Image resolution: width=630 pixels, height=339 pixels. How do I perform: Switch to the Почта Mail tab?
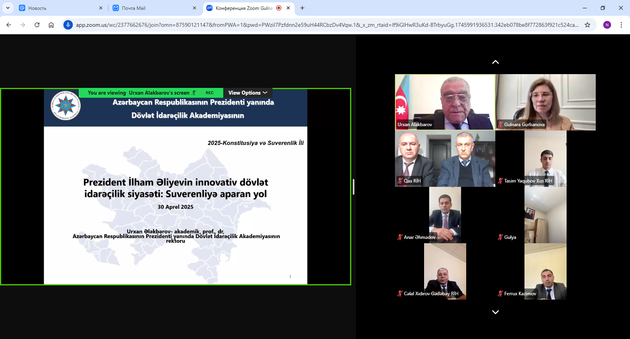(x=154, y=8)
